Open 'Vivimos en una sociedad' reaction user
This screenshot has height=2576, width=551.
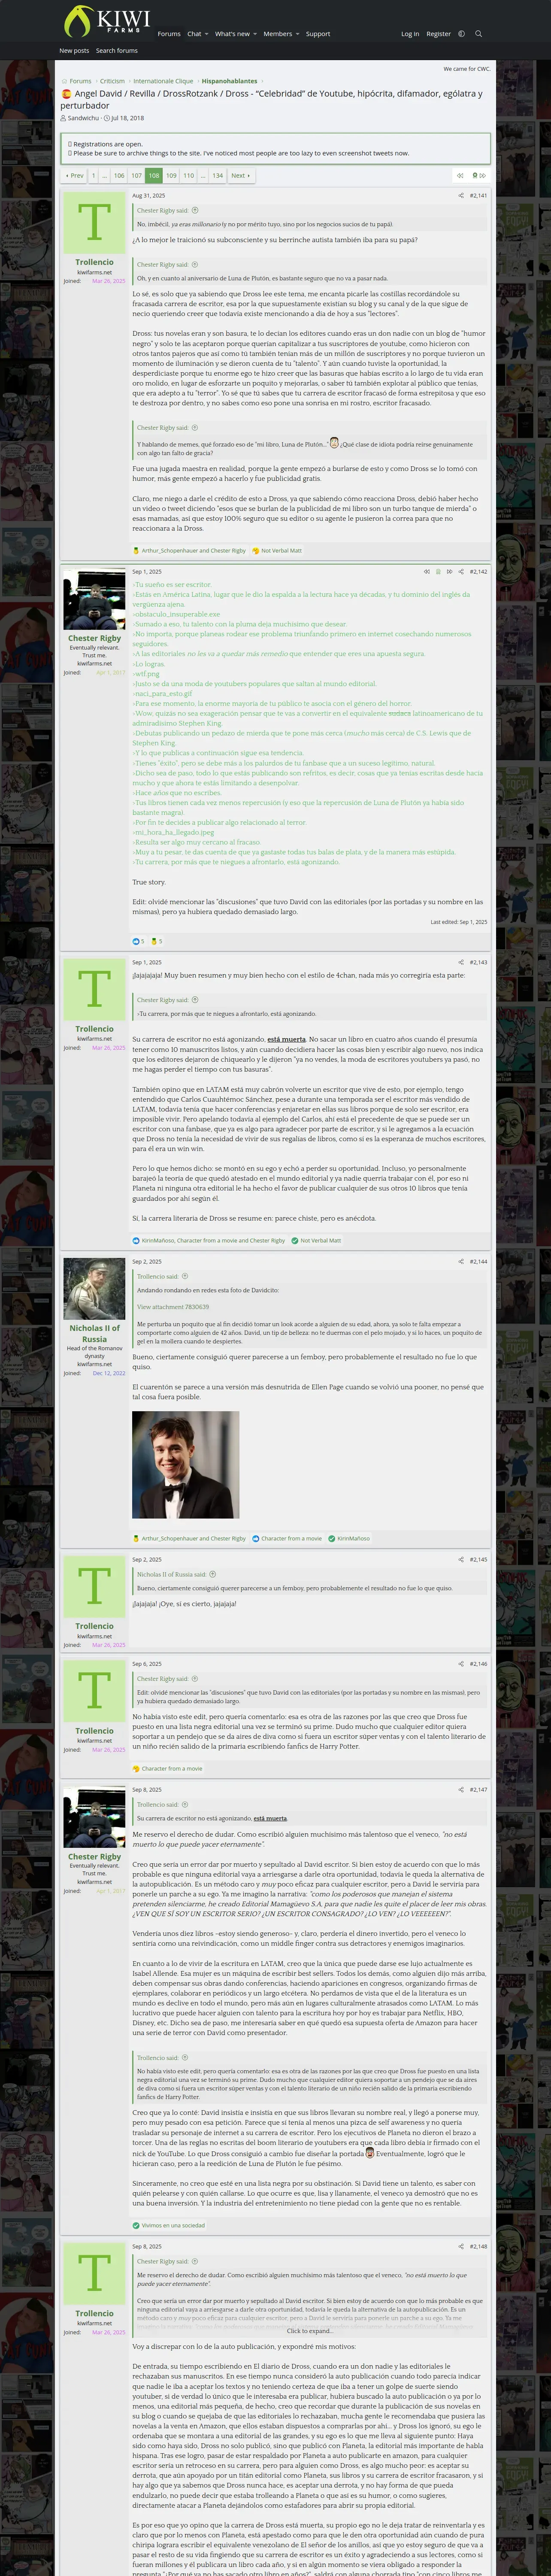pos(172,2226)
